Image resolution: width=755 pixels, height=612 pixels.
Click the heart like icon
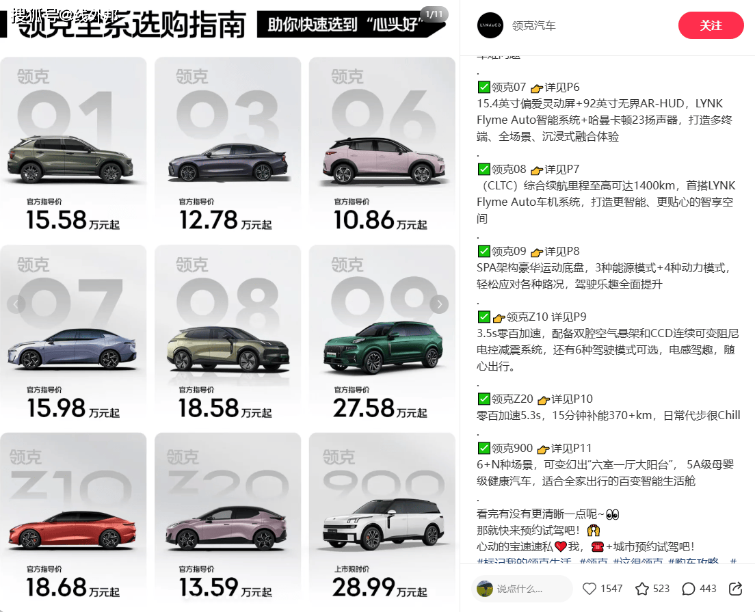coord(590,588)
